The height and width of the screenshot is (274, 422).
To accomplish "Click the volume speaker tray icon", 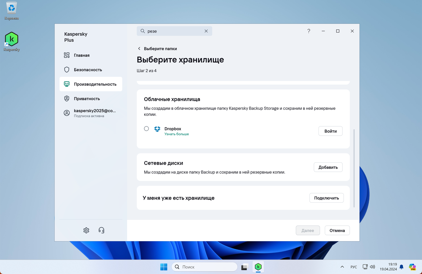I will 372,267.
